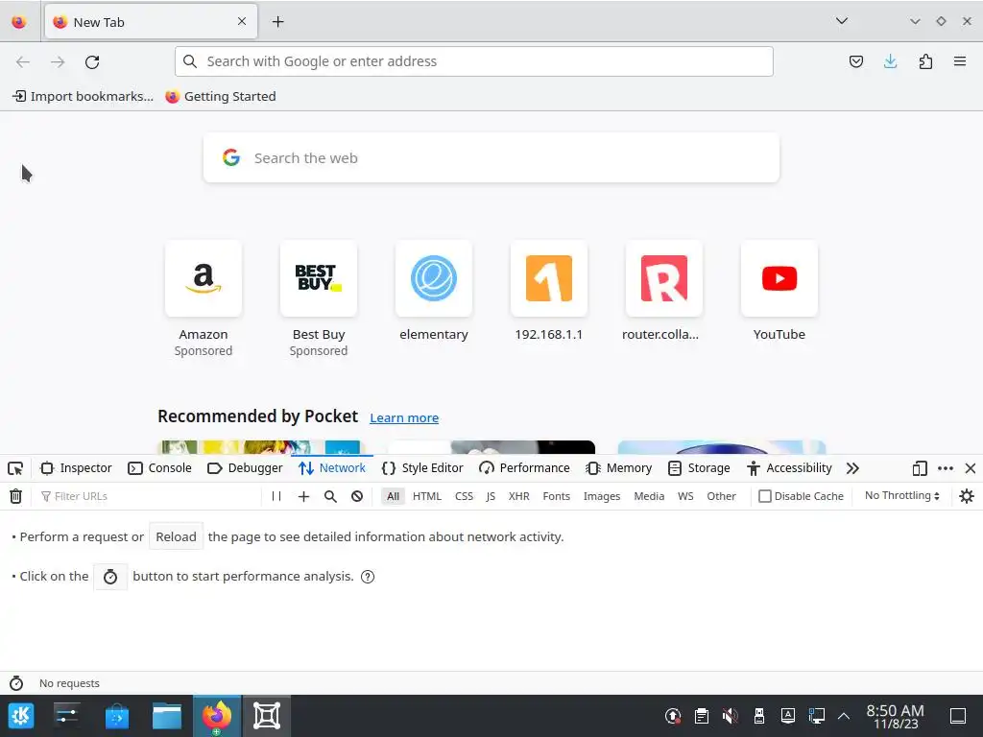The image size is (983, 737).
Task: Click the Reload button in network panel
Action: 177,537
